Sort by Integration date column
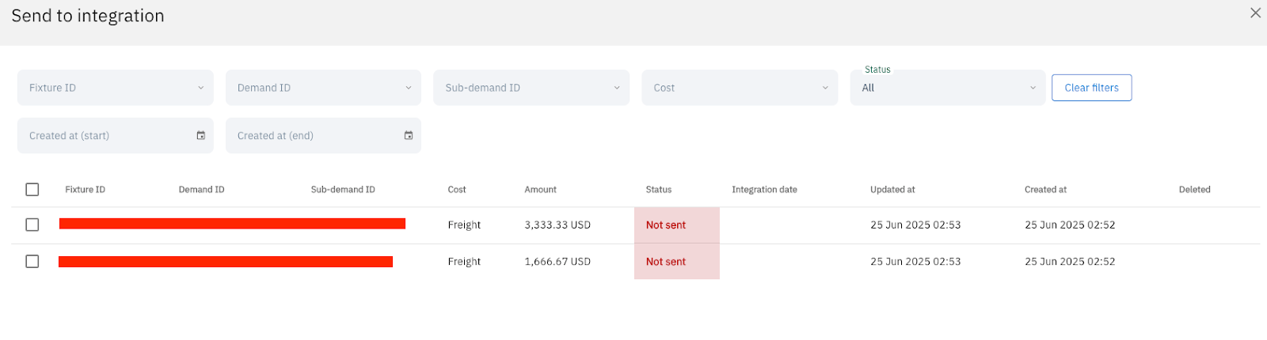 pos(764,190)
